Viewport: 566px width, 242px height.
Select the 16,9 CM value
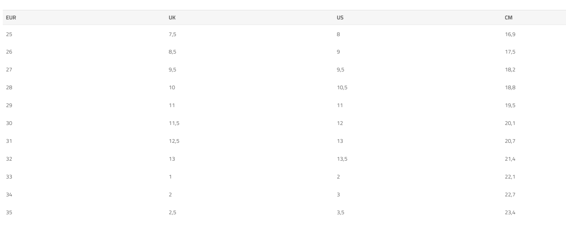click(510, 34)
